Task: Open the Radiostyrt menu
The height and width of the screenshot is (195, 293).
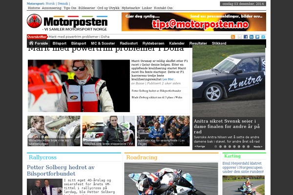Action: [x=129, y=43]
